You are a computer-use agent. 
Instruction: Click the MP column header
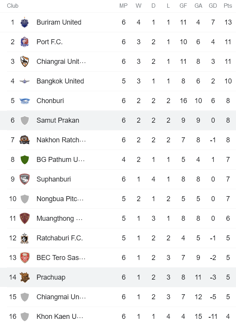click(124, 6)
